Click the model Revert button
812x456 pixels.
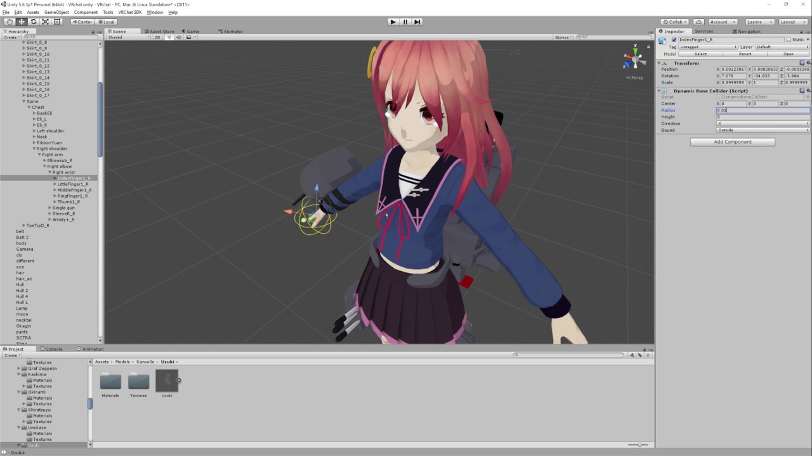click(x=745, y=54)
